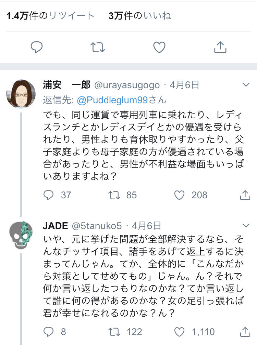Open the @urayasugogo profile handle

127,85
